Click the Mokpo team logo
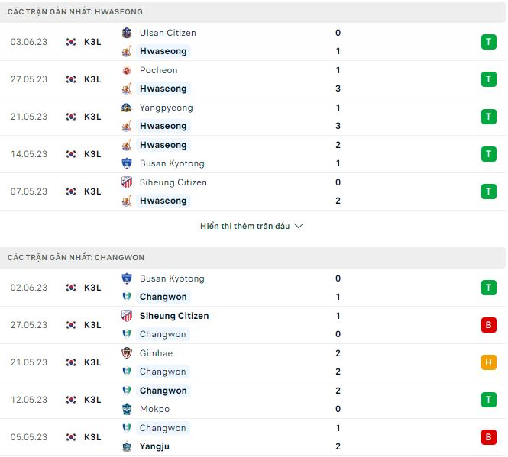The image size is (508, 457). pyautogui.click(x=127, y=409)
